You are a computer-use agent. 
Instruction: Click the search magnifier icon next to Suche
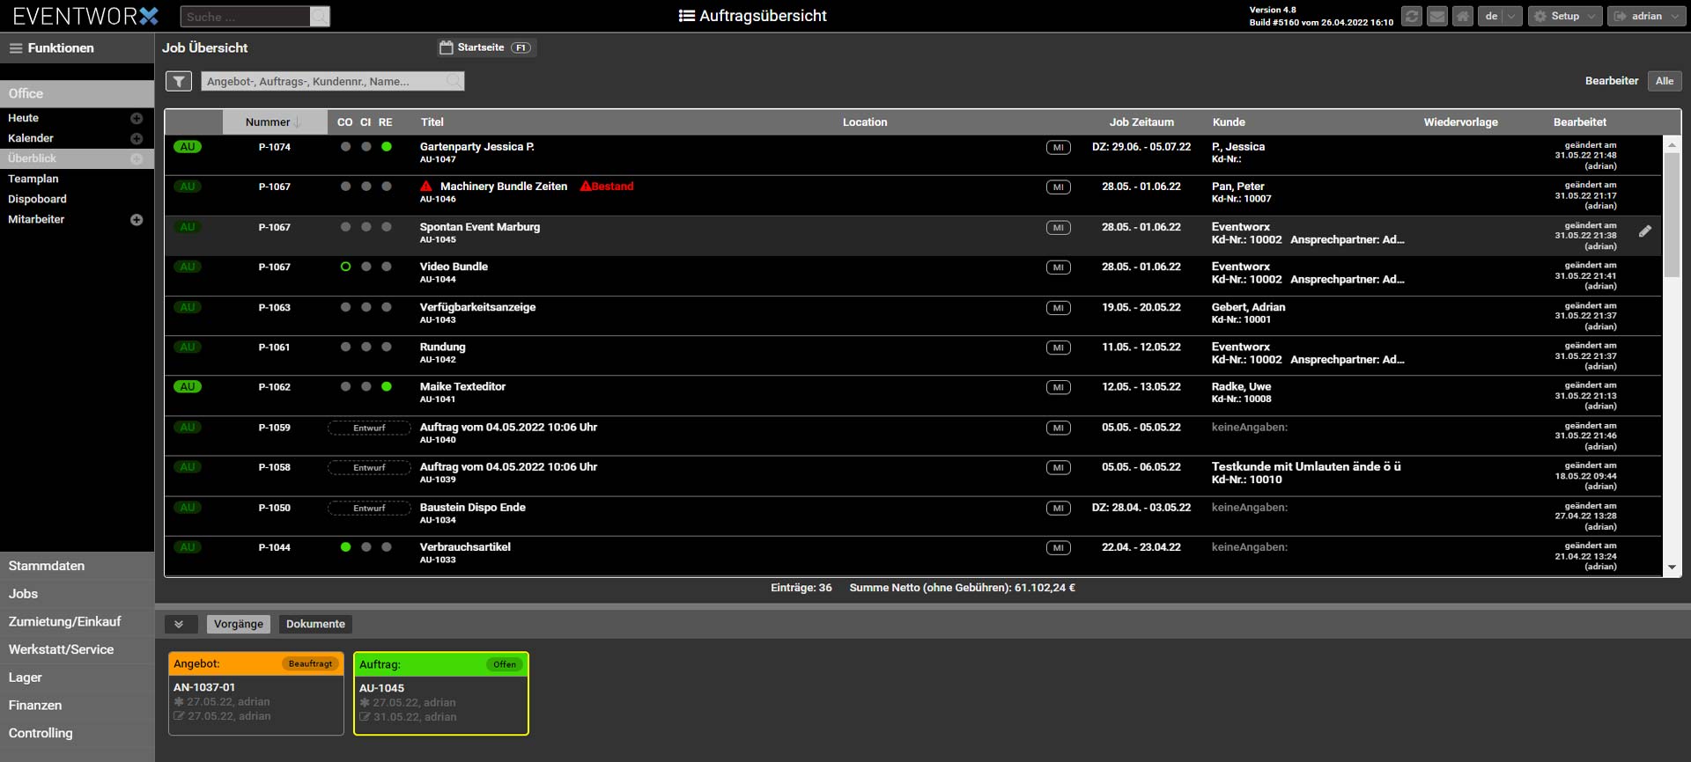pos(320,17)
